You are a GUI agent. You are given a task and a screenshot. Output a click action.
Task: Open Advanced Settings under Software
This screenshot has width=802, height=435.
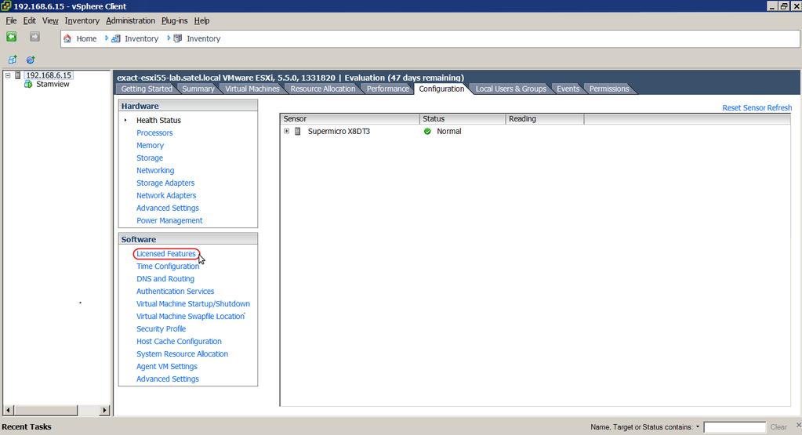(x=167, y=379)
